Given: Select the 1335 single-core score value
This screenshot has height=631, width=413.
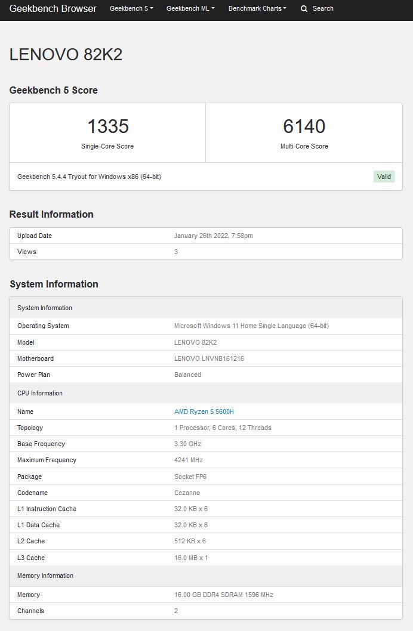Looking at the screenshot, I should pos(108,126).
